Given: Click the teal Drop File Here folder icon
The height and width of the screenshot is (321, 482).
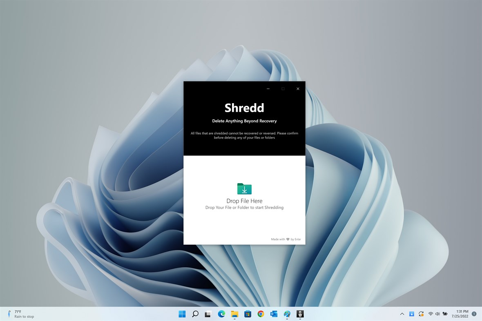Looking at the screenshot, I should point(244,189).
